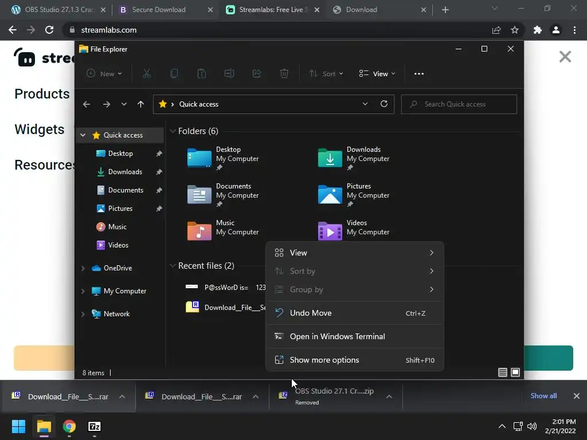Click the Cut scissors icon in File Explorer toolbar
587x440 pixels.
click(147, 74)
